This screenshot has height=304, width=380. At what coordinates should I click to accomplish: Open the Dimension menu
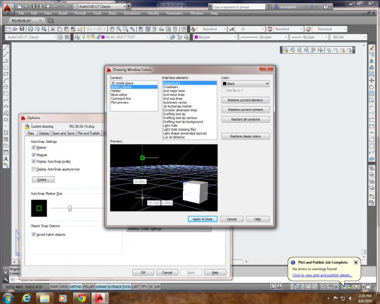(132, 13)
